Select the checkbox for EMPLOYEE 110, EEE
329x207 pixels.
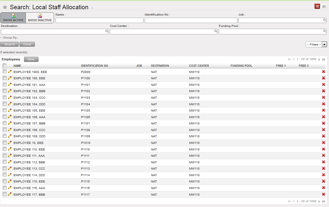click(x=5, y=149)
